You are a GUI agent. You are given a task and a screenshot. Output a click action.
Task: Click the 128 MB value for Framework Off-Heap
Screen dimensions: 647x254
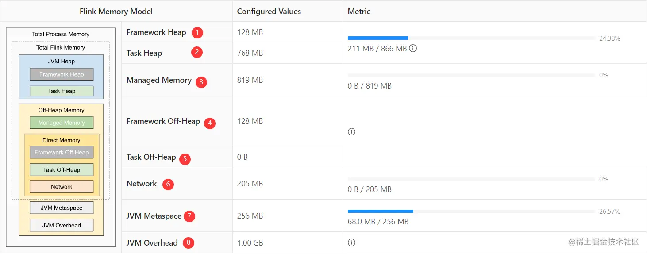(250, 121)
